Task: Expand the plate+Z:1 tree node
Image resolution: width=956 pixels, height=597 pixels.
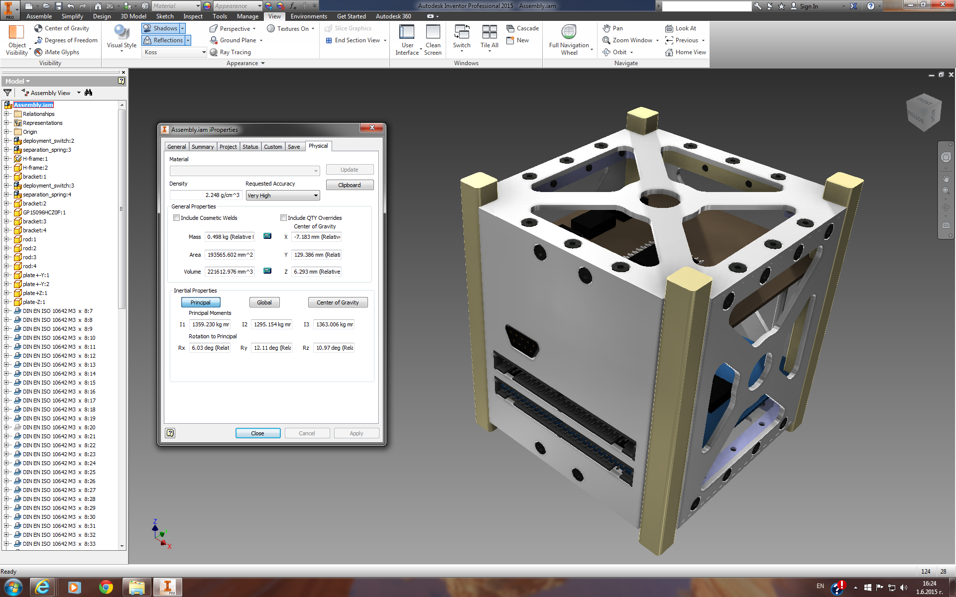Action: click(7, 293)
